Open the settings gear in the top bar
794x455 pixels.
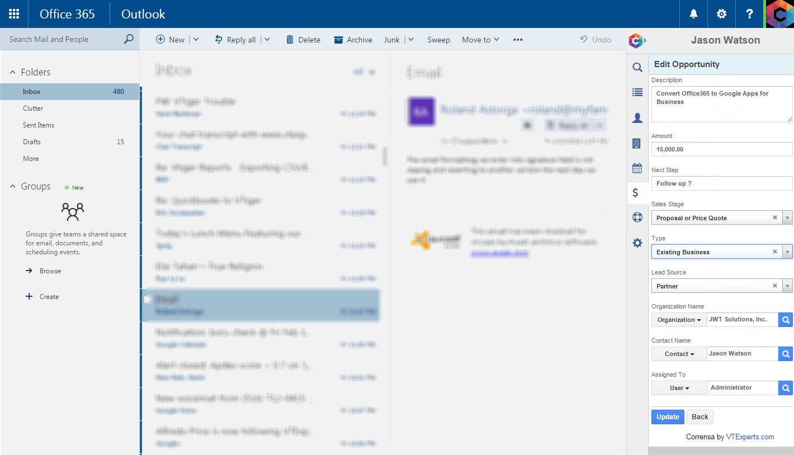721,14
